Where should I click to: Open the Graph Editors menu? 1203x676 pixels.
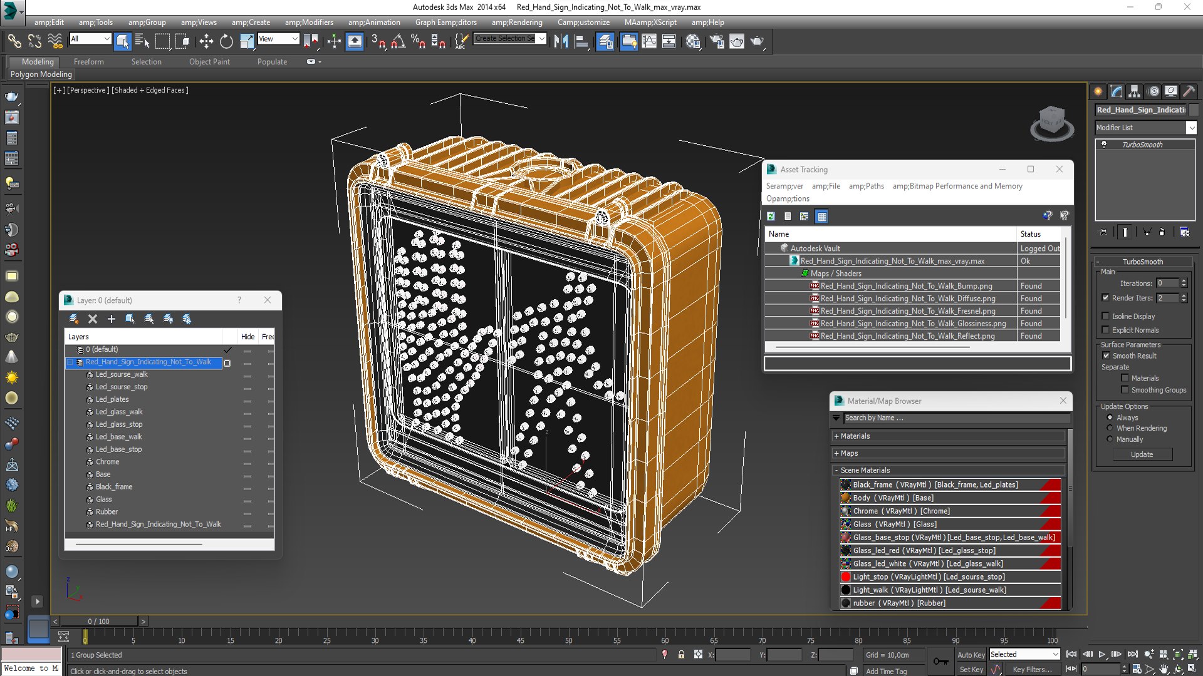click(445, 22)
